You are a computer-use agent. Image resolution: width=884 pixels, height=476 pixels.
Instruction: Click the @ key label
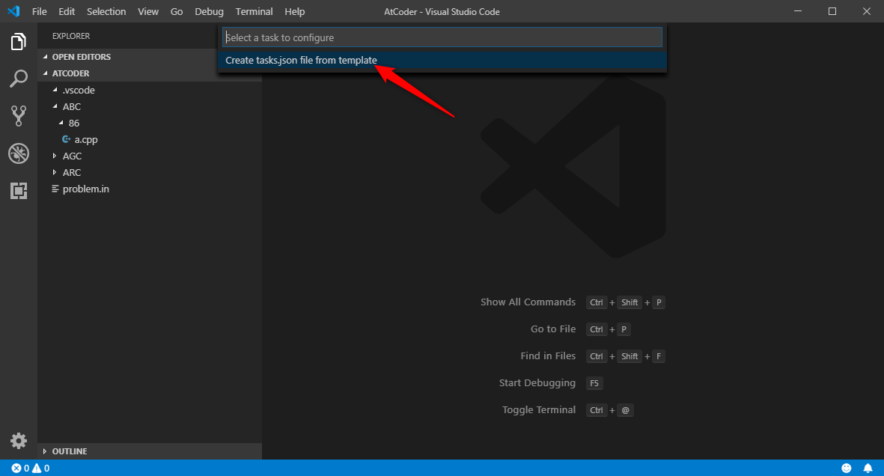[625, 411]
